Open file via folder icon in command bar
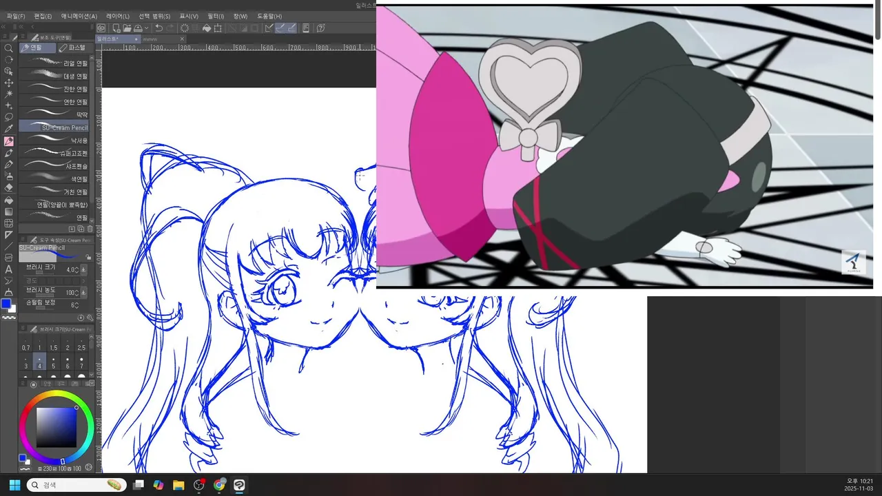 click(x=127, y=28)
